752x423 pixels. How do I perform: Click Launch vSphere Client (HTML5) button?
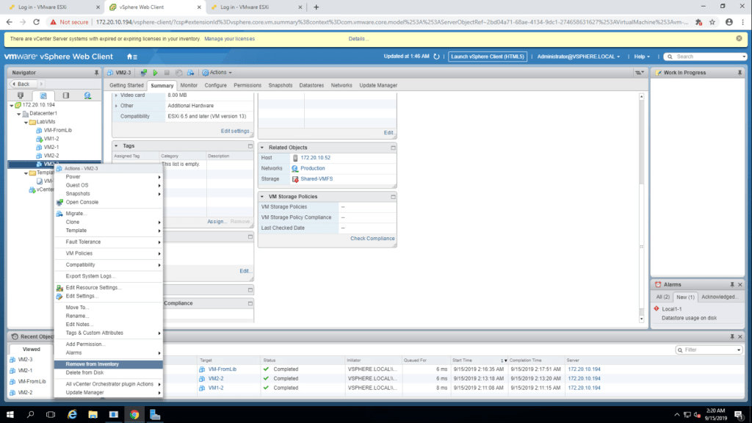(x=488, y=57)
